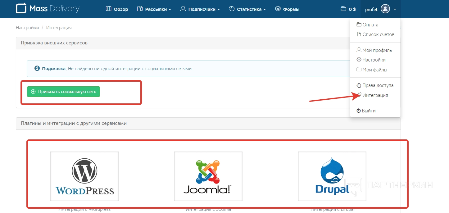
Task: Open the WordPress integration thumbnail
Action: pos(84,176)
